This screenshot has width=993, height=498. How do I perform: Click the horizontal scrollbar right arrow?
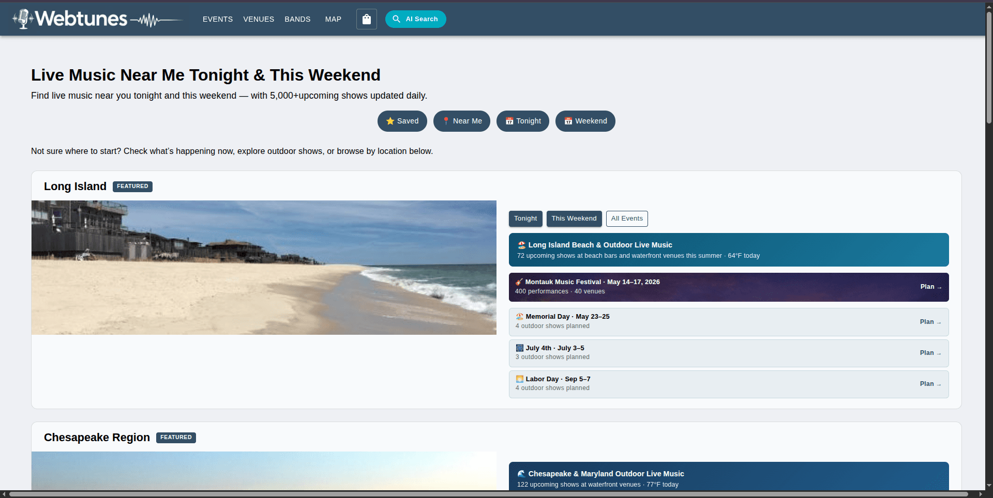[981, 494]
